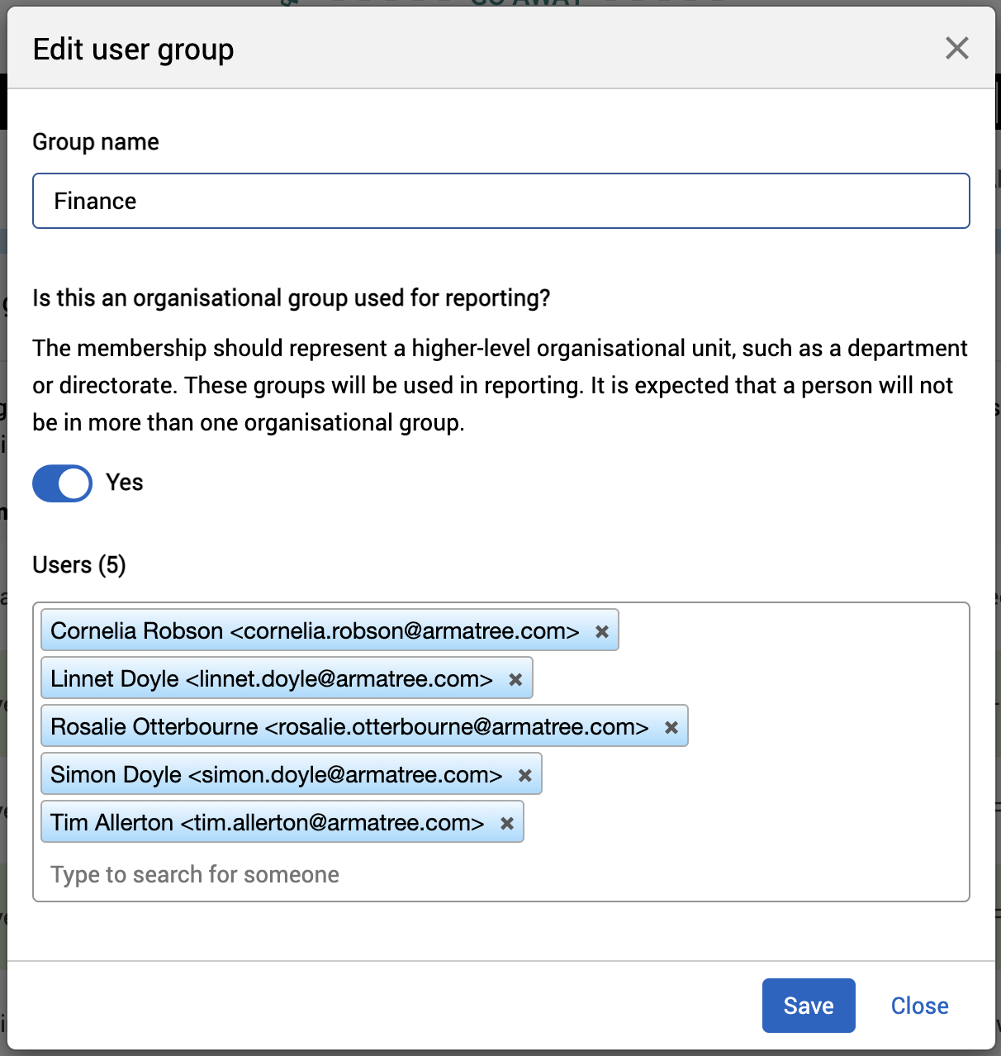Click the Yes label beside the toggle
This screenshot has width=1001, height=1056.
point(125,483)
